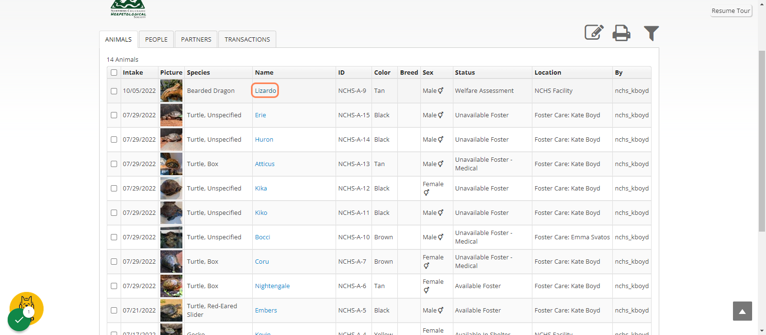Click Bocci's turtle thumbnail photo

point(171,237)
